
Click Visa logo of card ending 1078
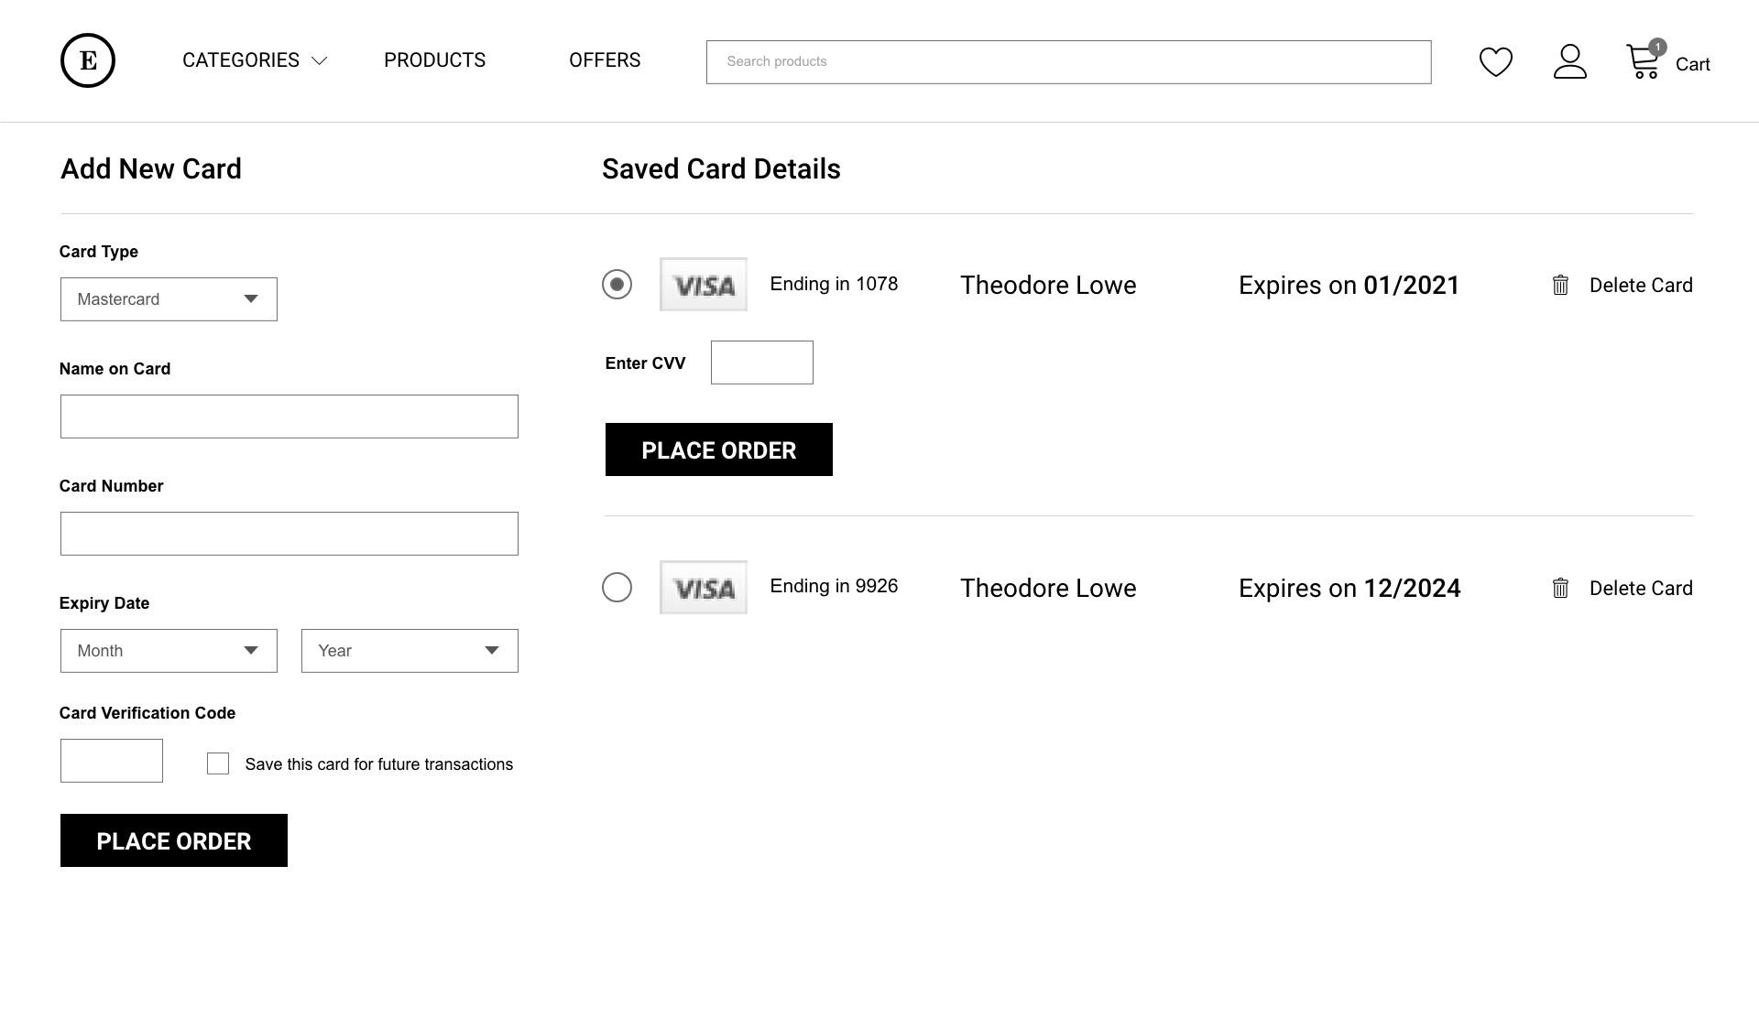pyautogui.click(x=703, y=285)
